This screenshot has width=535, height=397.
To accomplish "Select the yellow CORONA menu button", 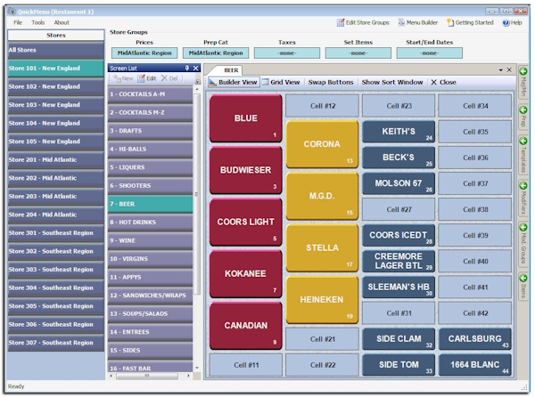I will point(320,144).
